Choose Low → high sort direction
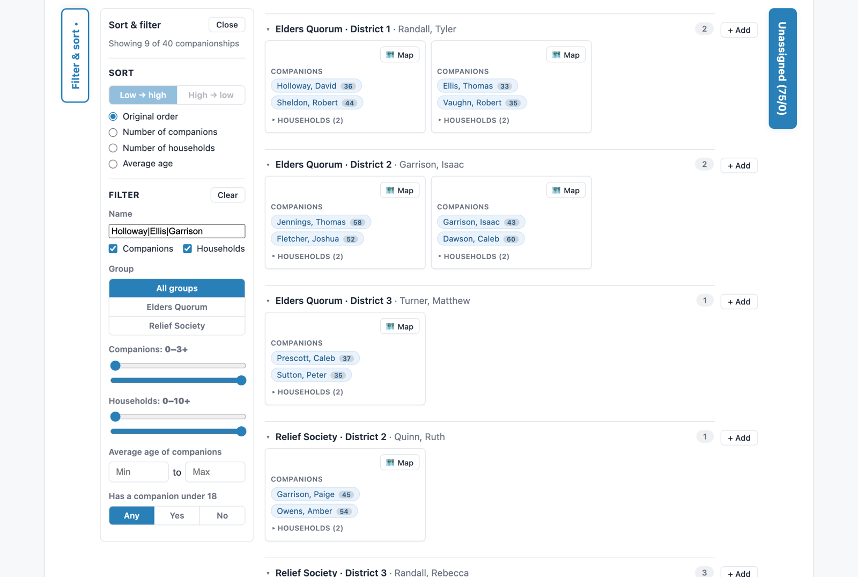 click(143, 95)
